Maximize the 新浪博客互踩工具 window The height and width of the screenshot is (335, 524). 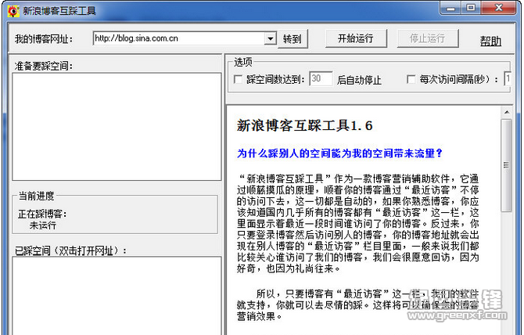coord(471,8)
